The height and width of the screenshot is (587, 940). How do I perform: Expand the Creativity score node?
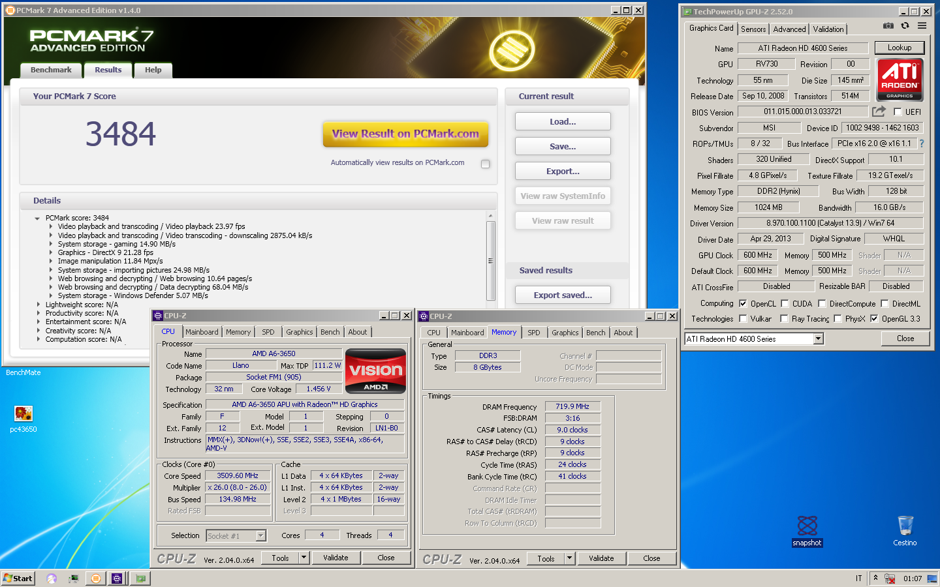[38, 331]
